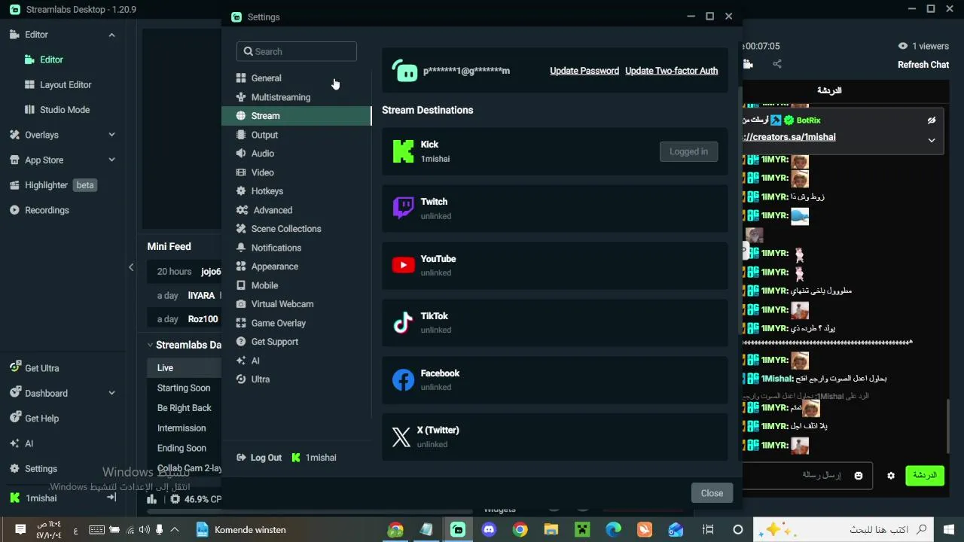Expand the Overlays sidebar section
This screenshot has width=964, height=542.
pos(111,135)
